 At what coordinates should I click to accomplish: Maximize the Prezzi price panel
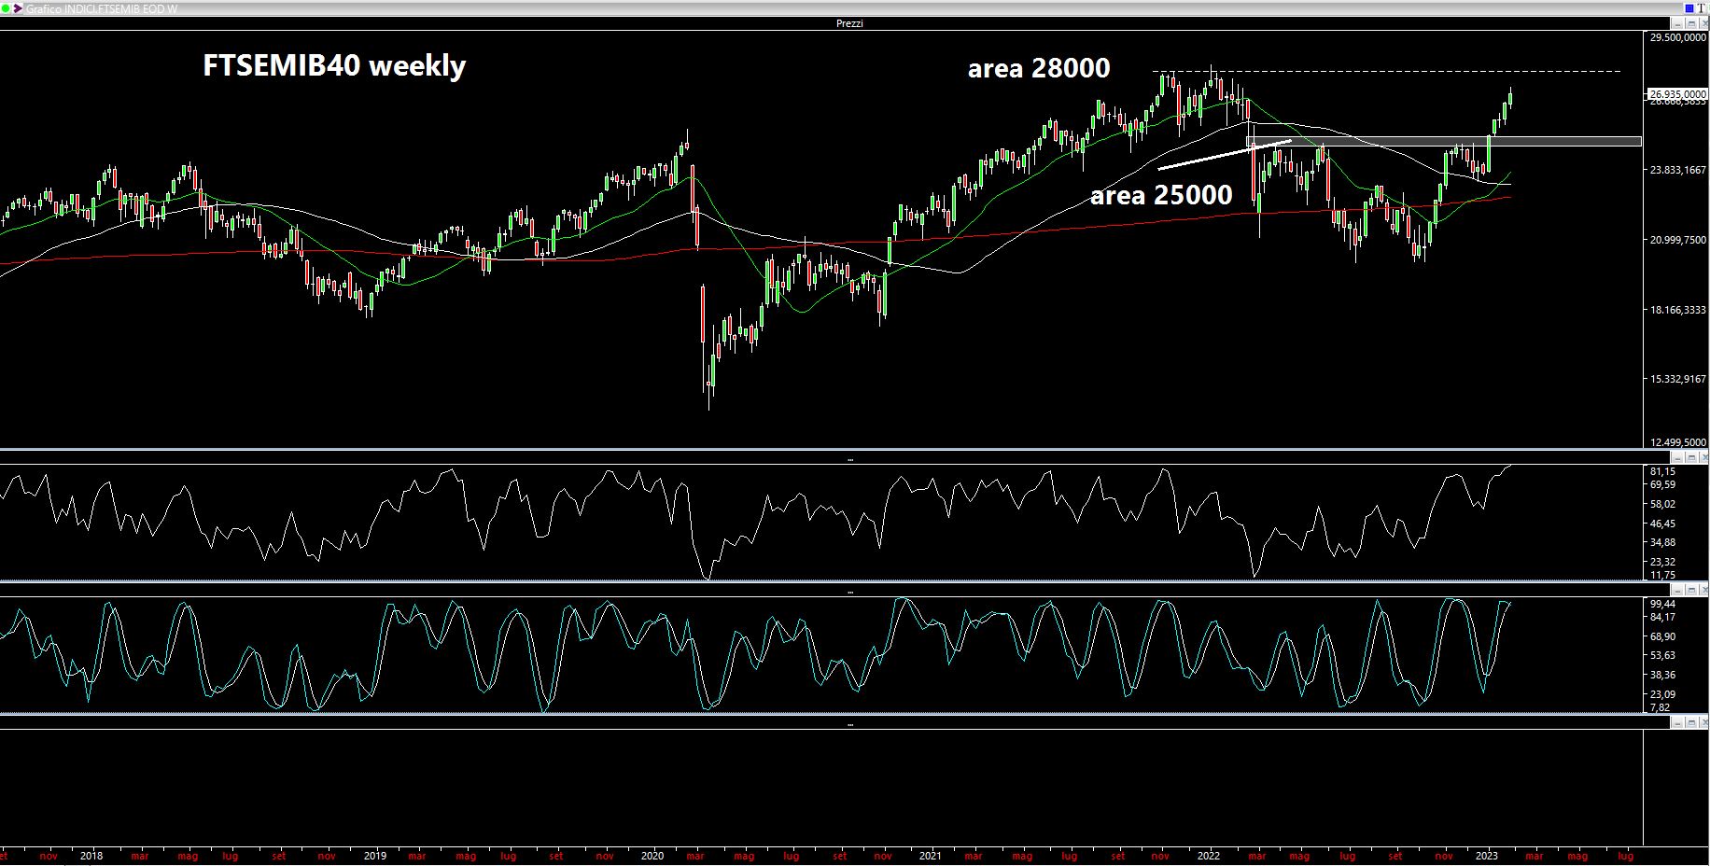point(1691,23)
